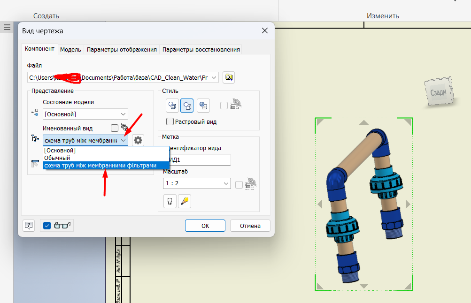Click up arrow of view preview
The image size is (471, 303).
point(364,122)
